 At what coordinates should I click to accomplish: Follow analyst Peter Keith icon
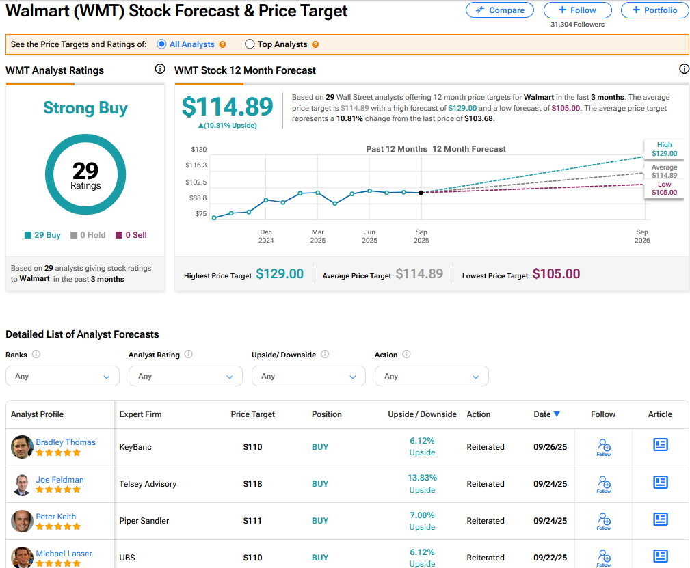click(604, 521)
